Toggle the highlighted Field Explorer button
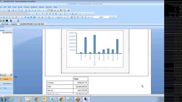The image size is (182, 102). coord(49,10)
